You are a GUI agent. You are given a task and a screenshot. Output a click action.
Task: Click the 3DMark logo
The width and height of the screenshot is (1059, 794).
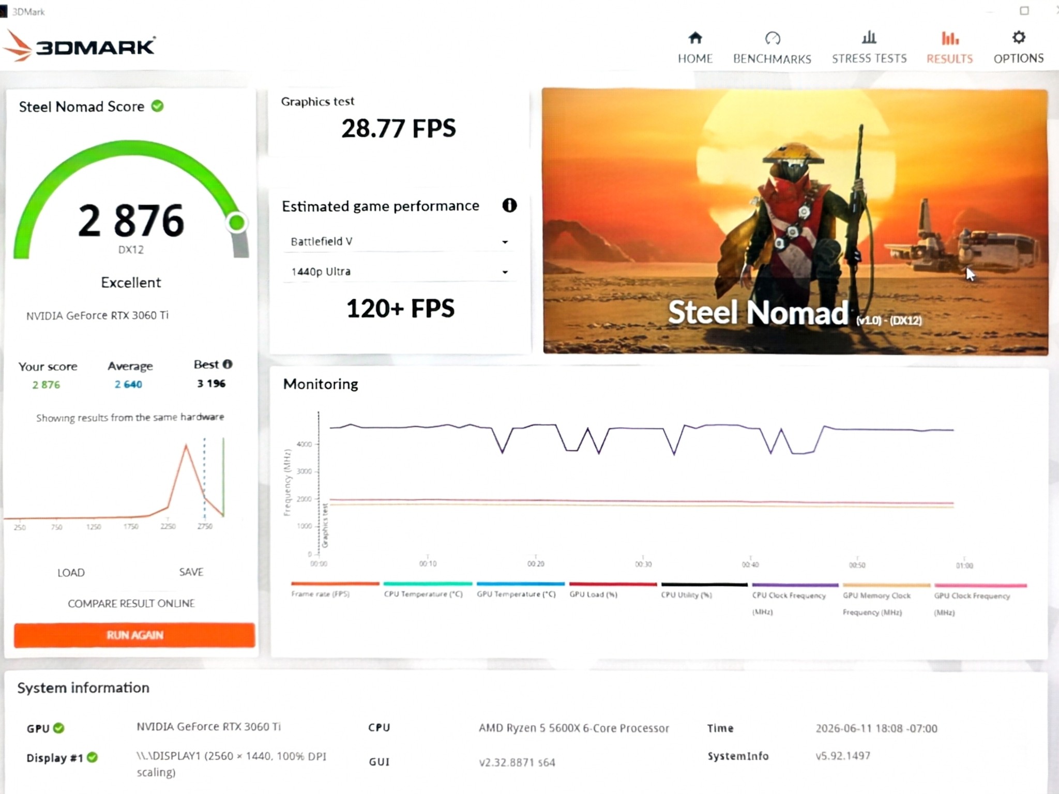click(79, 46)
